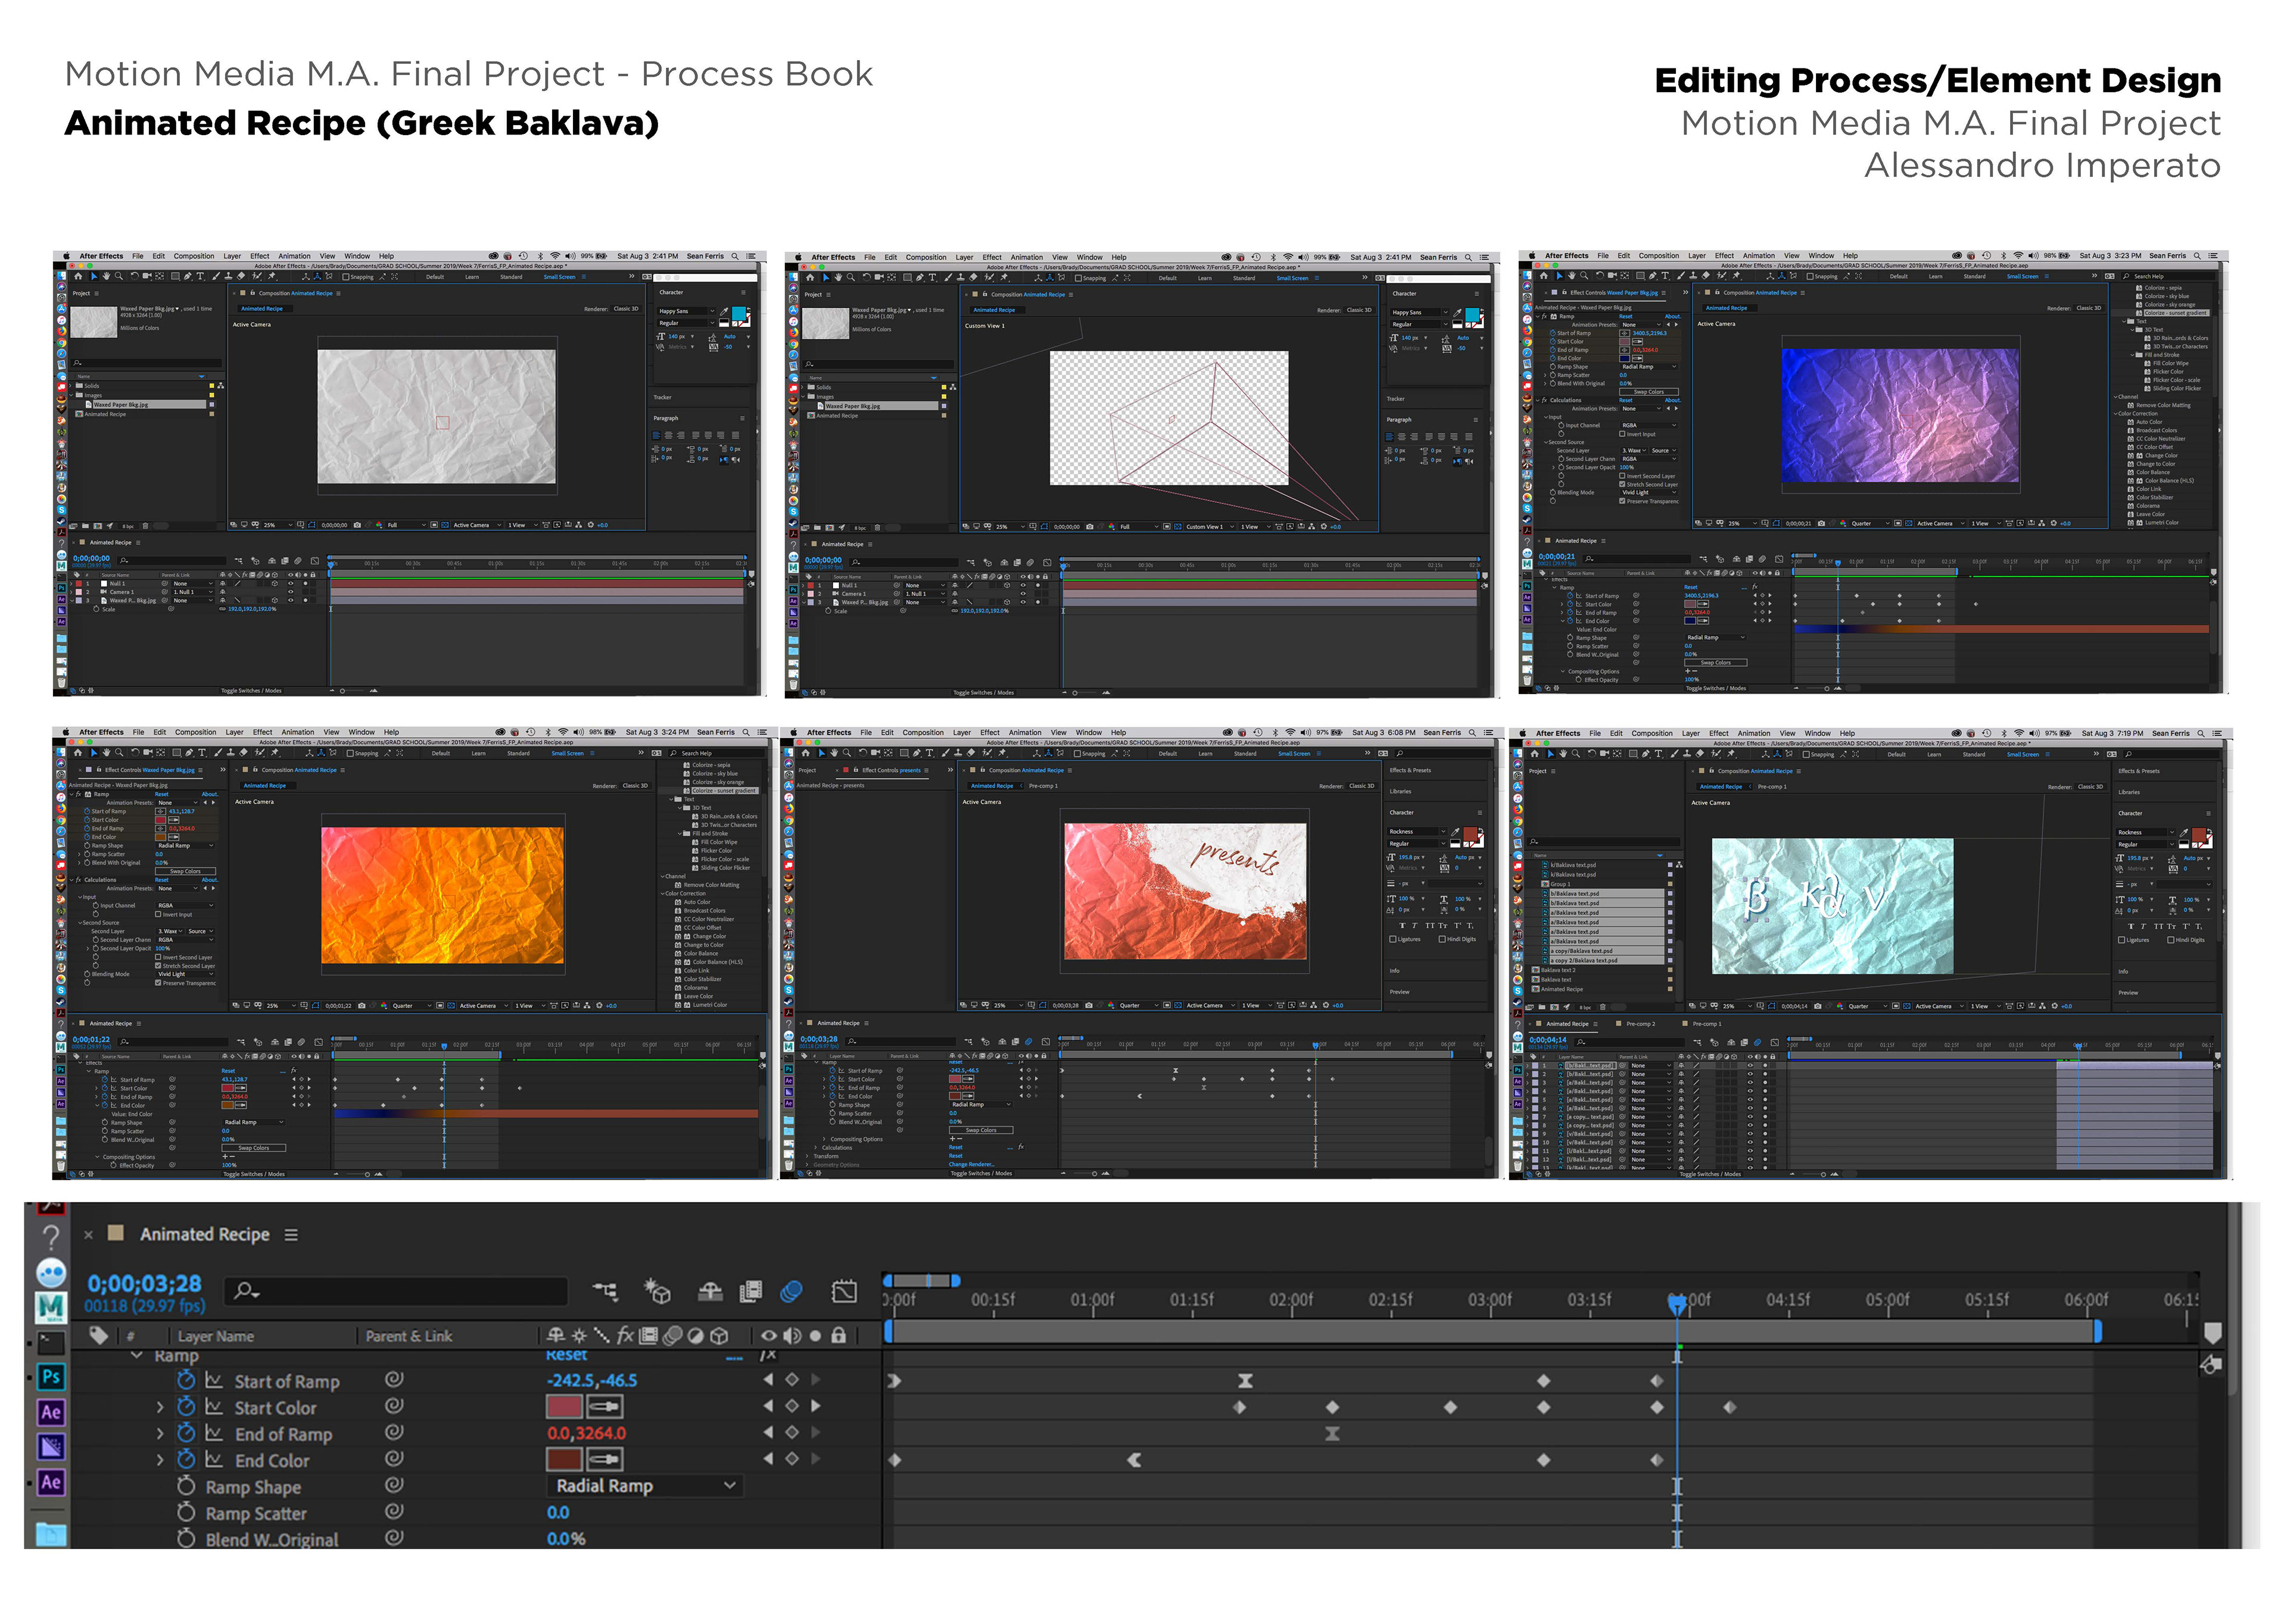Viewport: 2287px width, 1624px height.
Task: Click the 0;00;03;28 current timecode
Action: pyautogui.click(x=144, y=1284)
